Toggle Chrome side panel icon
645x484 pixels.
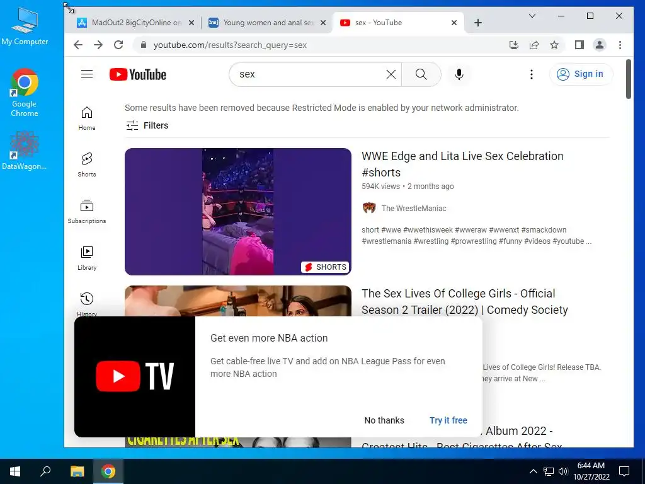579,45
